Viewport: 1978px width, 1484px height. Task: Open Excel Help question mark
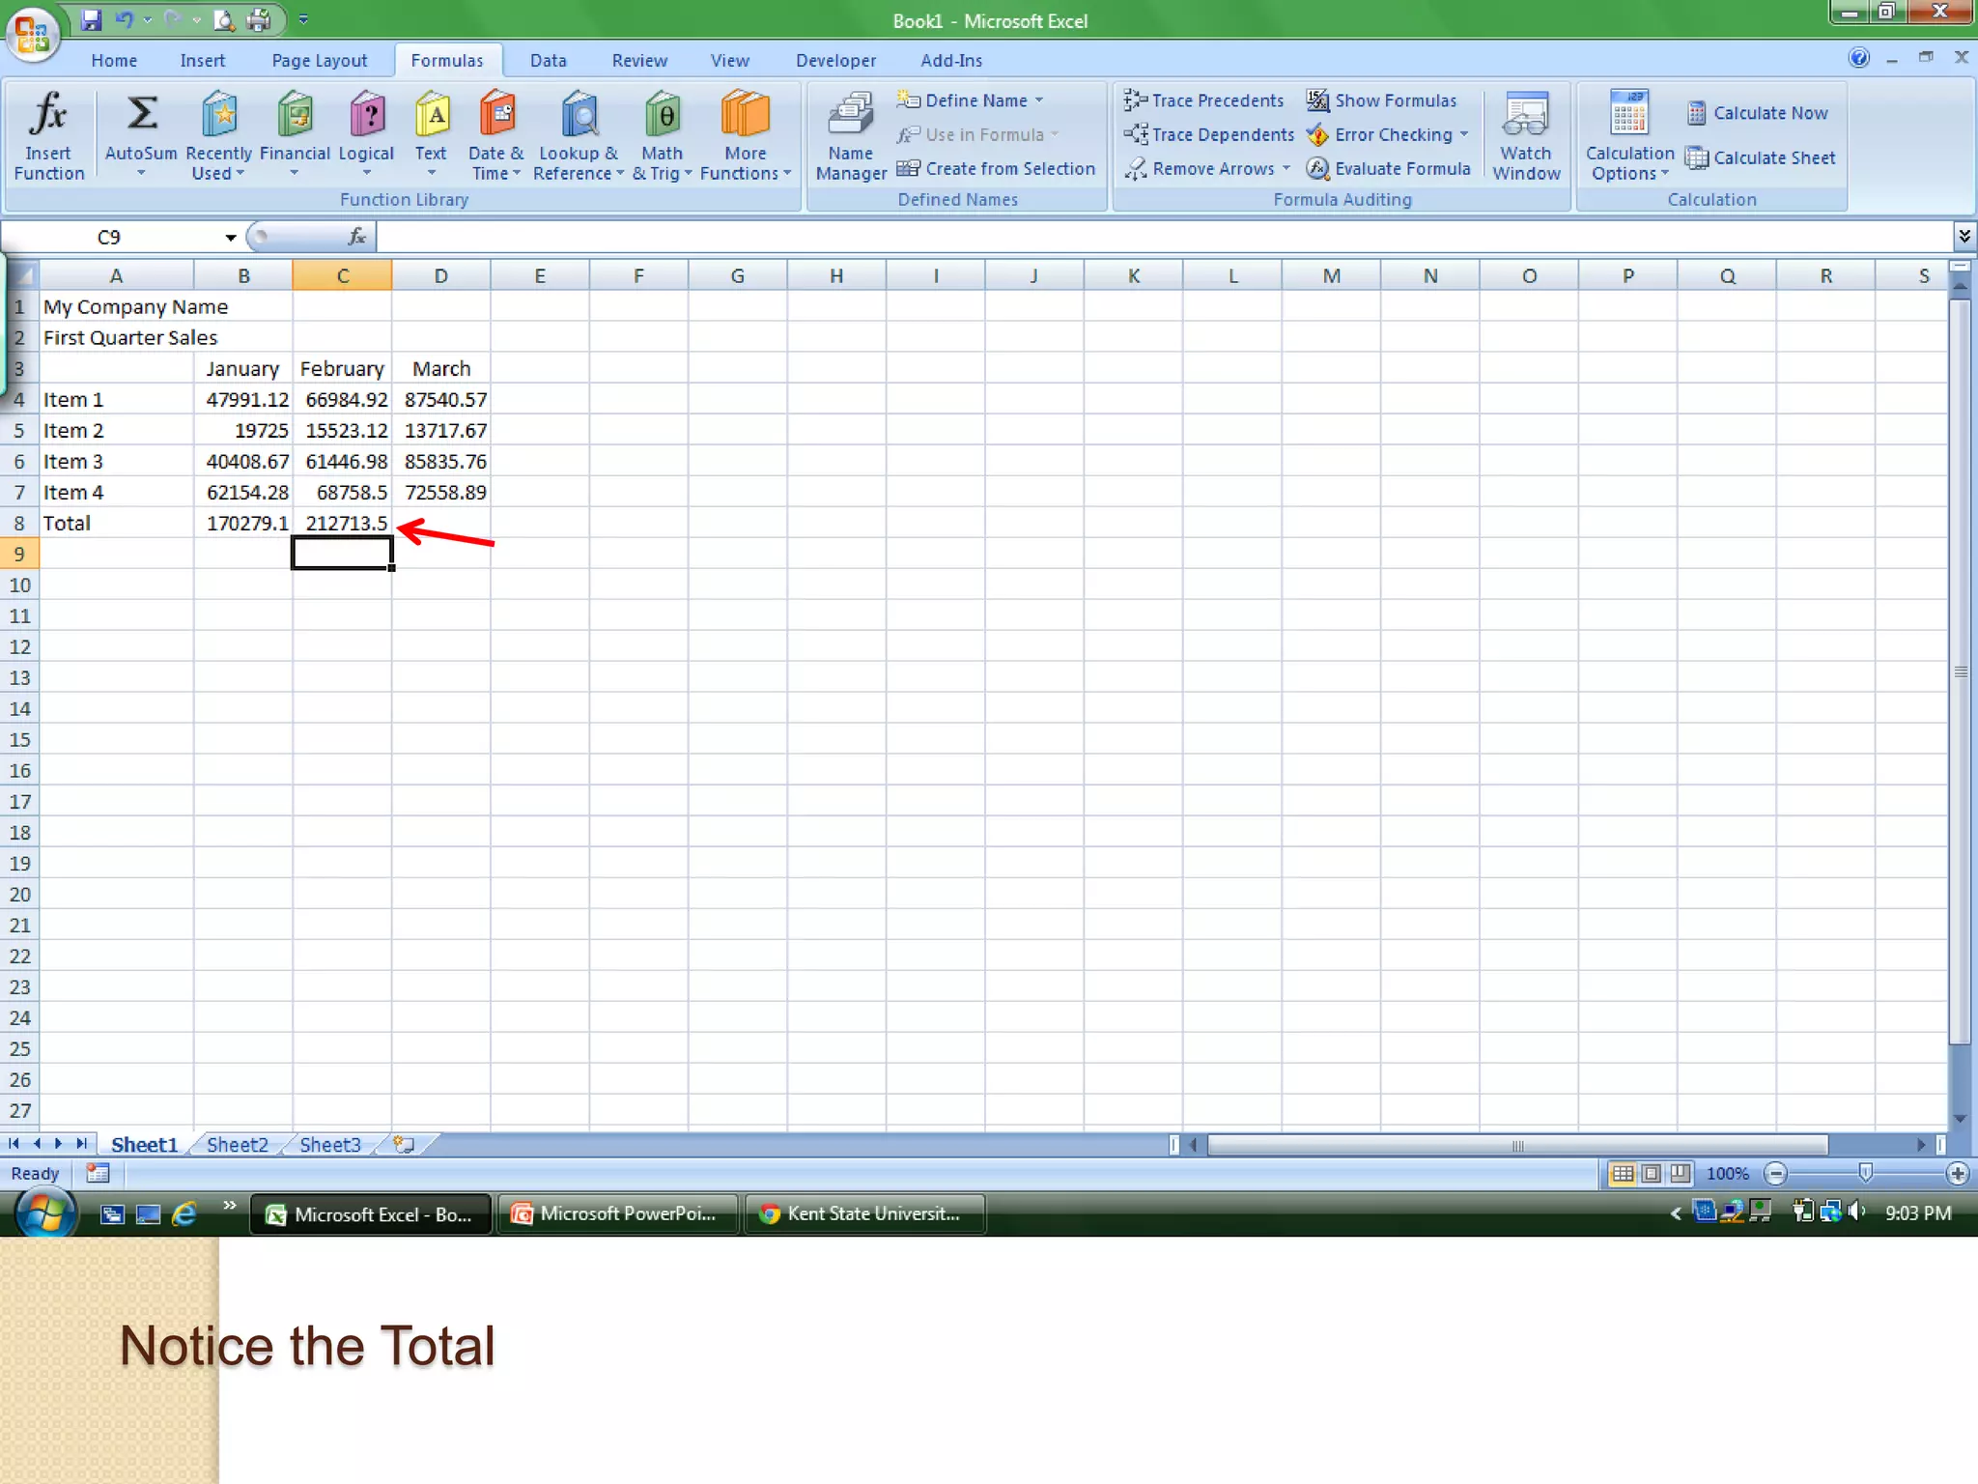pos(1859,58)
